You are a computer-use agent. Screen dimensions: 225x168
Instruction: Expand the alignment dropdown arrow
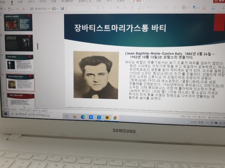187,8
